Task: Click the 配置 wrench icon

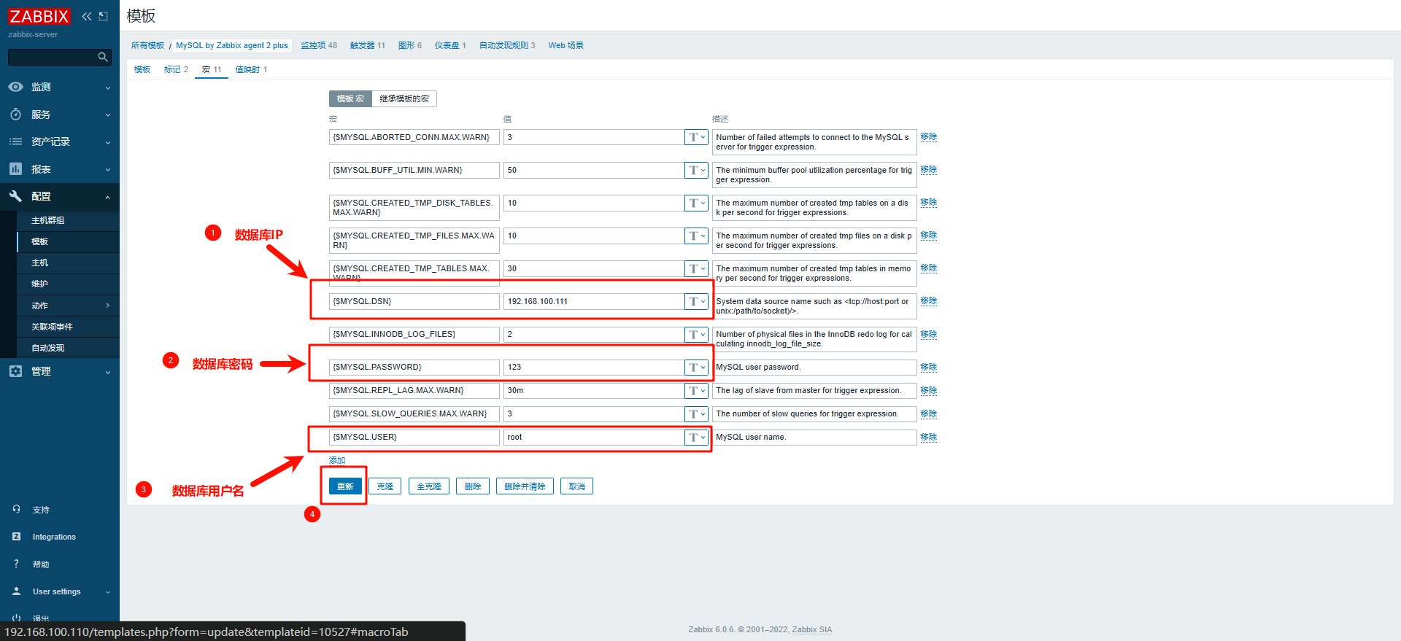Action: pos(15,196)
